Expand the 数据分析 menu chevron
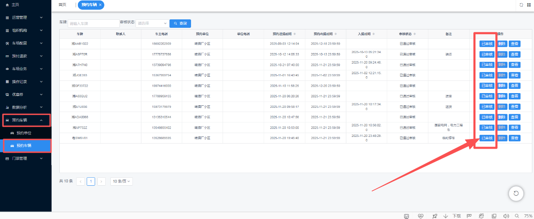Screen dimensions: 534x219 [x=41, y=107]
